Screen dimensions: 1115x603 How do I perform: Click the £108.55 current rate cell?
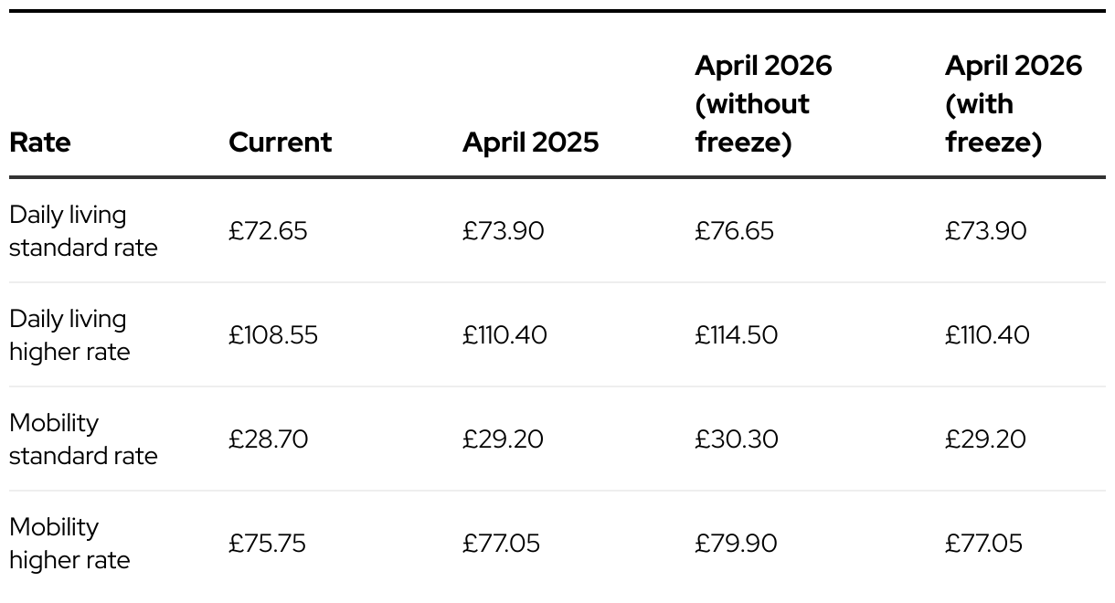click(273, 335)
